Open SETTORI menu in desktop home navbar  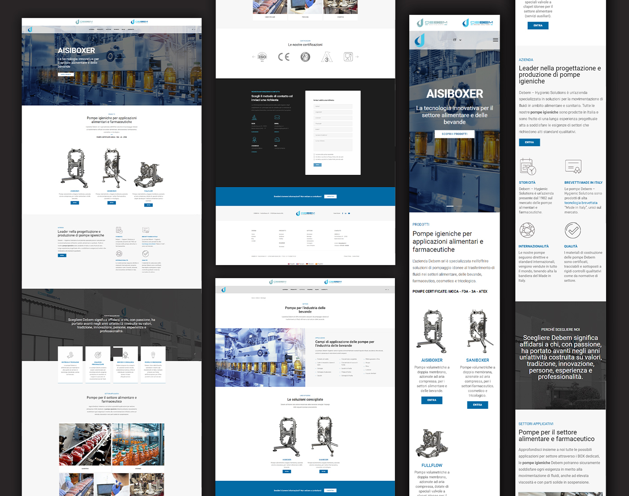pos(108,29)
